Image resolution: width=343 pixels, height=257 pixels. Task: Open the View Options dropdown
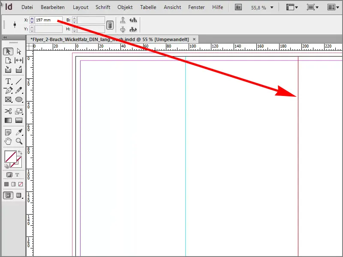(292, 7)
